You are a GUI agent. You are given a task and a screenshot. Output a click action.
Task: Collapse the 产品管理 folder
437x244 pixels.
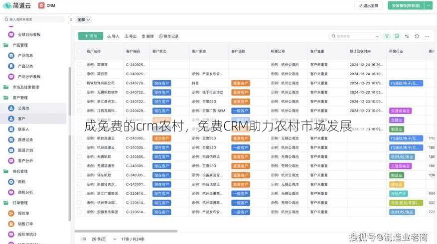6,45
